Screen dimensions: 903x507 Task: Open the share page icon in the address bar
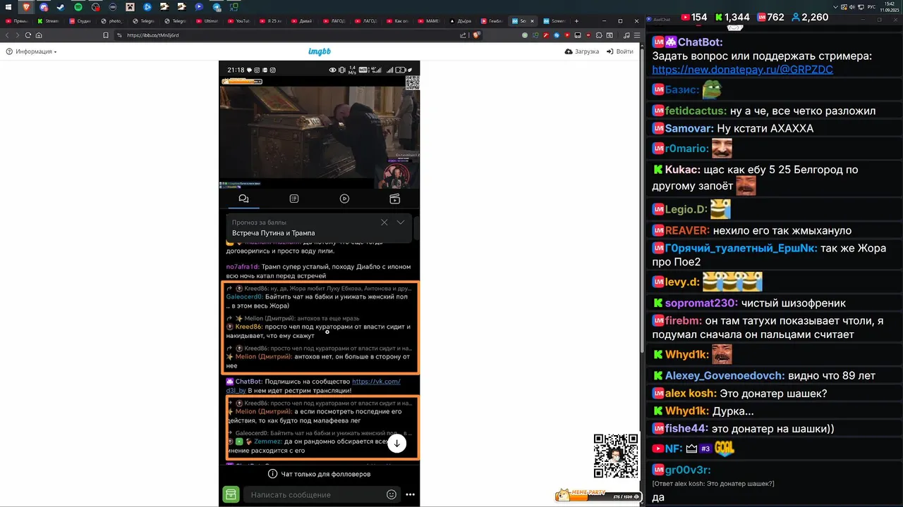(463, 35)
